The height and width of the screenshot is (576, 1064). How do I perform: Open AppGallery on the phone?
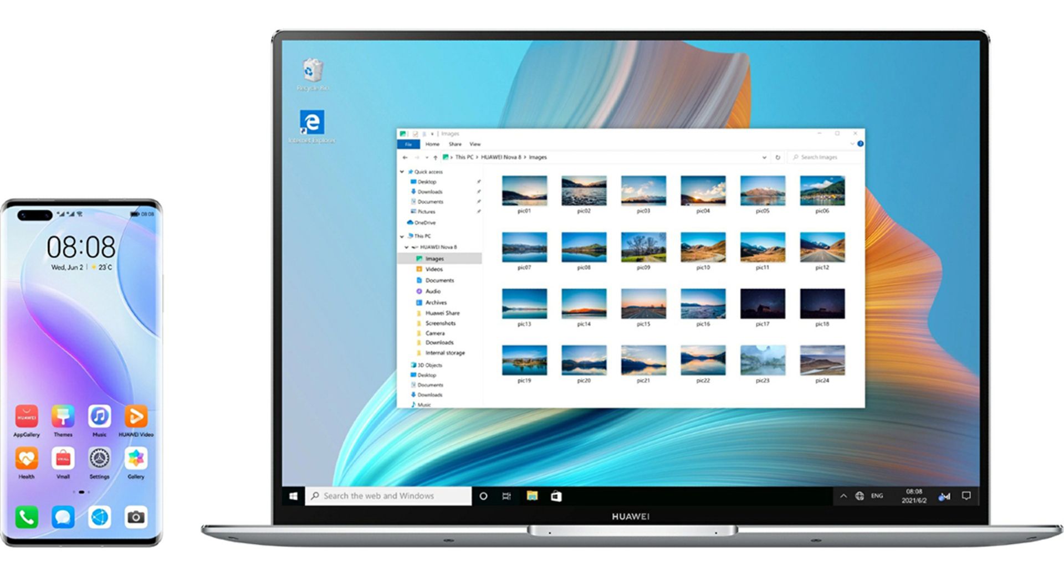[27, 420]
